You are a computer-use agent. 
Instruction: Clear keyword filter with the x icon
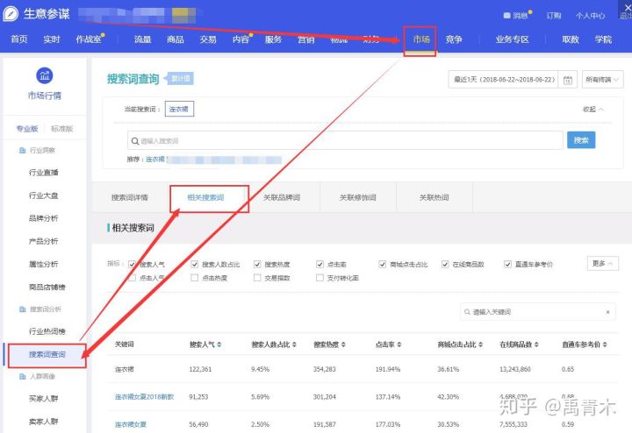tap(608, 312)
